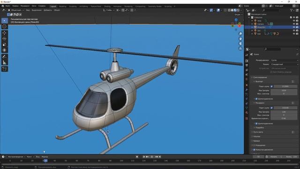
Task: Open the Tool properties tab icon
Action: pyautogui.click(x=247, y=55)
